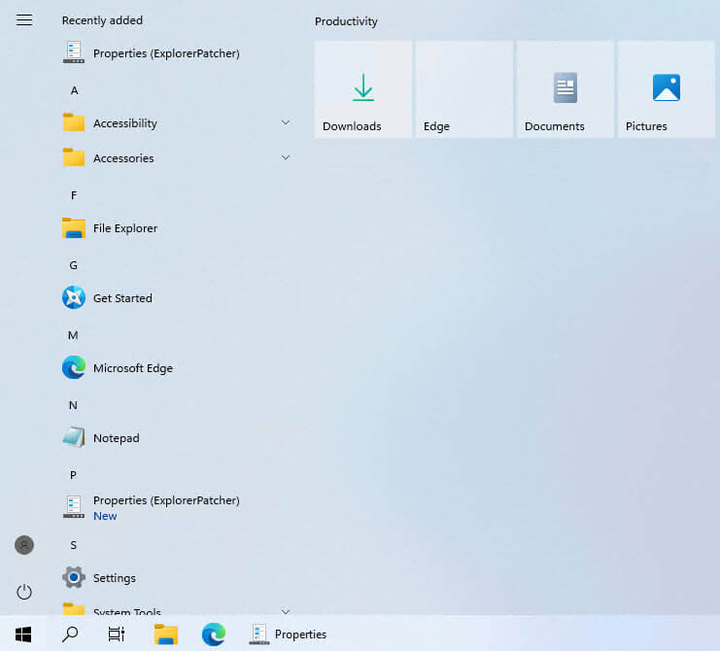Open the Properties (ExplorerPatcher) entry marked New
The height and width of the screenshot is (651, 720).
tap(177, 508)
